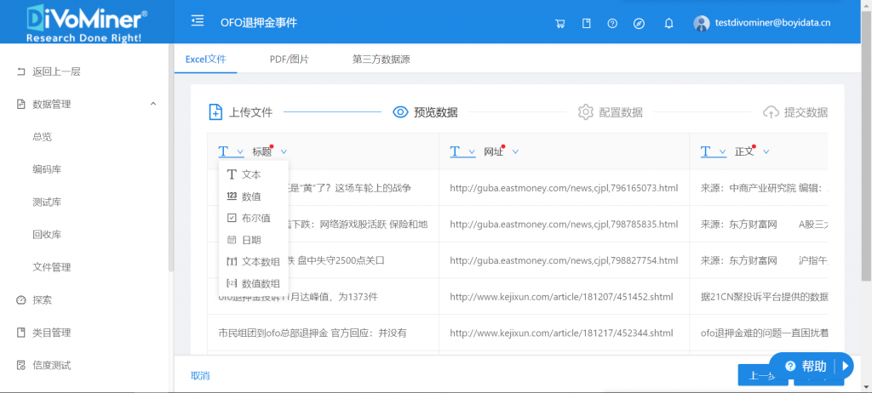The width and height of the screenshot is (872, 393).
Task: Click the submit data cloud icon
Action: point(771,112)
